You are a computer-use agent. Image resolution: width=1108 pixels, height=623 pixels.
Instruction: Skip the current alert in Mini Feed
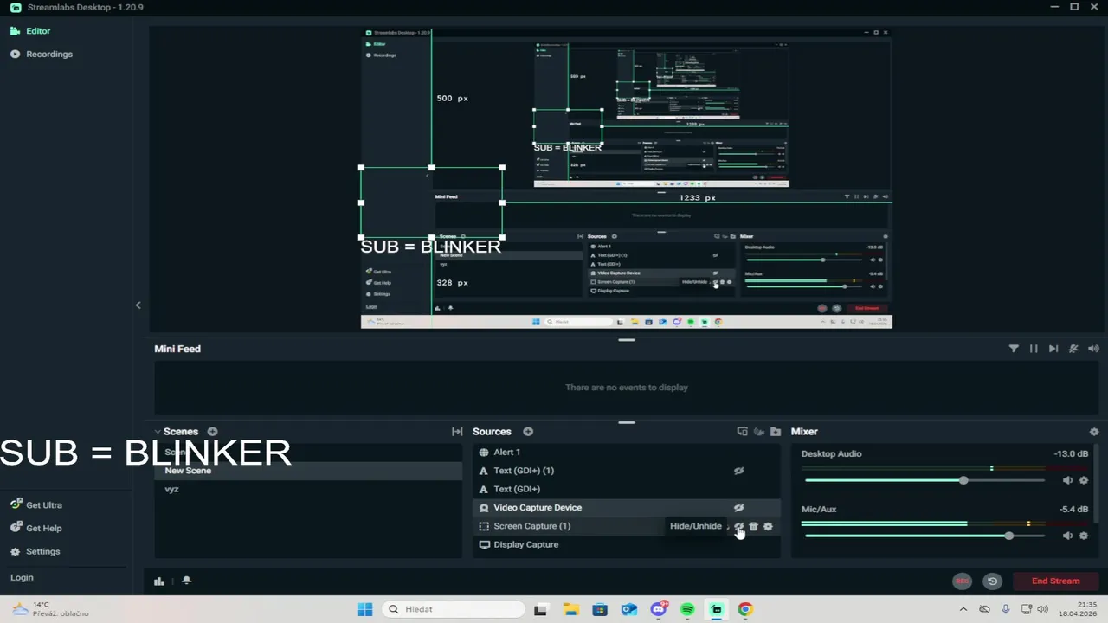coord(1053,349)
